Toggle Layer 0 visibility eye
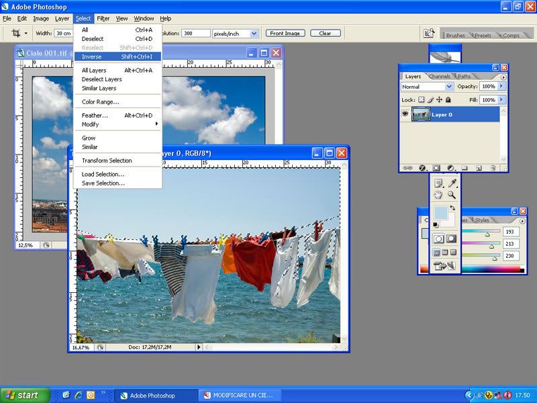Viewport: 537px width, 403px height. [x=405, y=114]
